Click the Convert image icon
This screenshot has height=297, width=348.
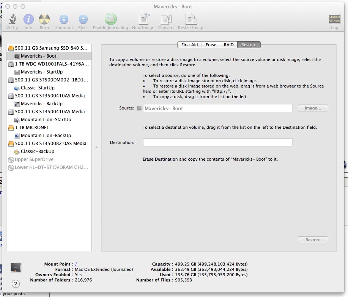[166, 19]
